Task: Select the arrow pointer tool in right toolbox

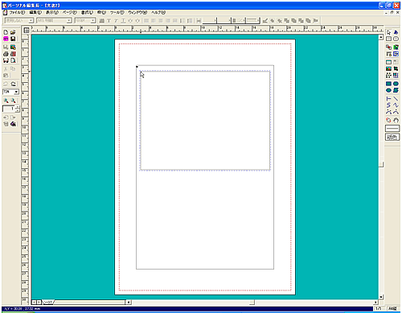Action: [x=388, y=32]
